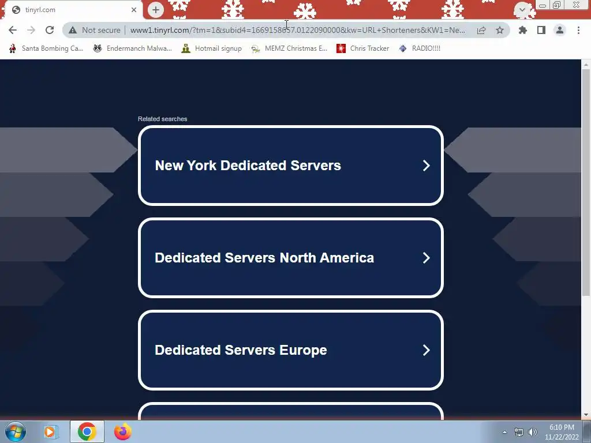Open the Extensions puzzle icon

click(x=523, y=30)
